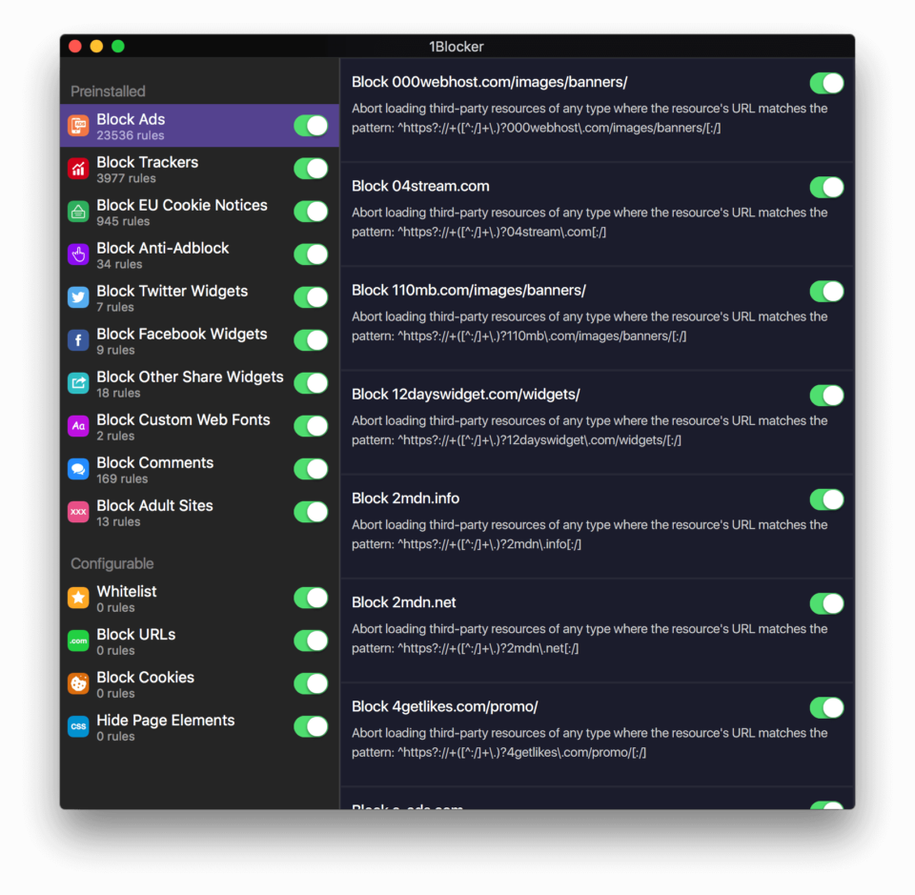Click the Facebook widgets icon

pos(77,340)
